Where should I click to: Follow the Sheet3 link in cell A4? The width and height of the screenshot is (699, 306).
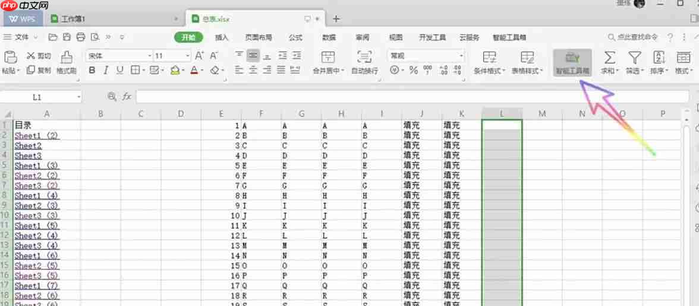pos(28,155)
